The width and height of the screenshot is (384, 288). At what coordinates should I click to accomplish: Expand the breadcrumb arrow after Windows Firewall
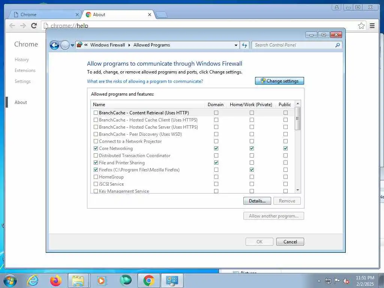pyautogui.click(x=129, y=45)
